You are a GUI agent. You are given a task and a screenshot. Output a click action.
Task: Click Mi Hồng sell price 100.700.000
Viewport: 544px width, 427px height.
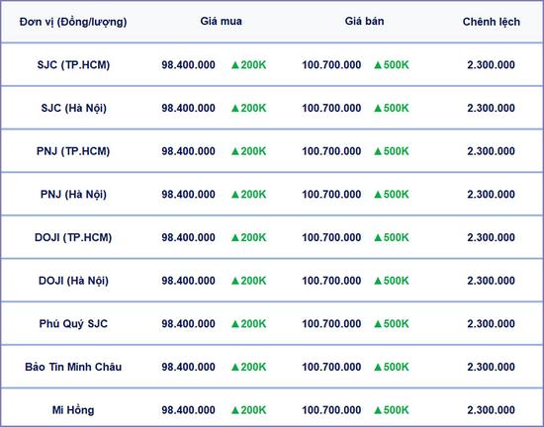(x=331, y=410)
